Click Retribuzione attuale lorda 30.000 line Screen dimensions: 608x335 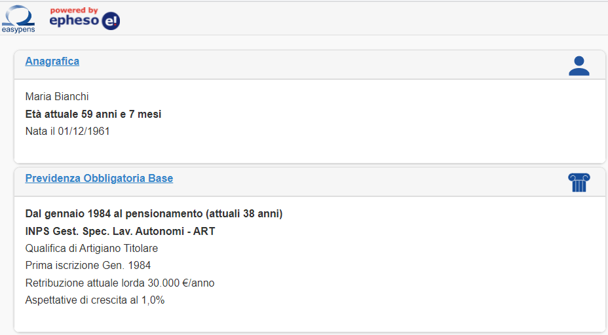(120, 283)
